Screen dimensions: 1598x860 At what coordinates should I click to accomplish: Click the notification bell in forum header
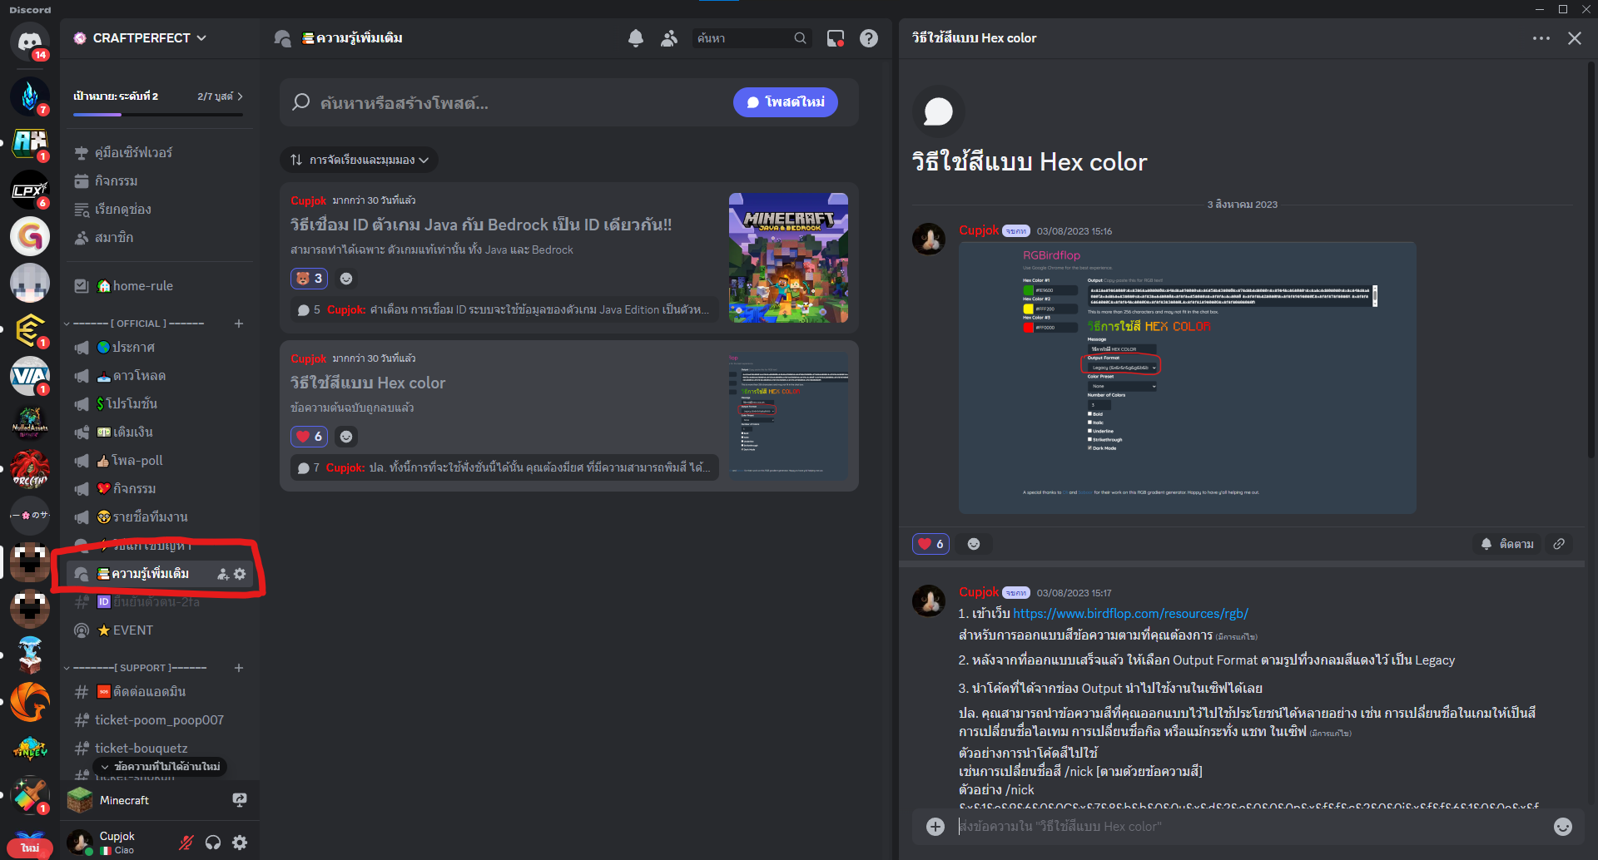(636, 38)
